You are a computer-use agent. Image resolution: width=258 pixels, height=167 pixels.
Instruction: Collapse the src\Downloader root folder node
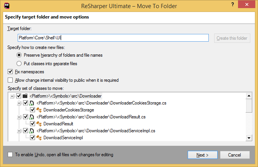(x=12, y=96)
